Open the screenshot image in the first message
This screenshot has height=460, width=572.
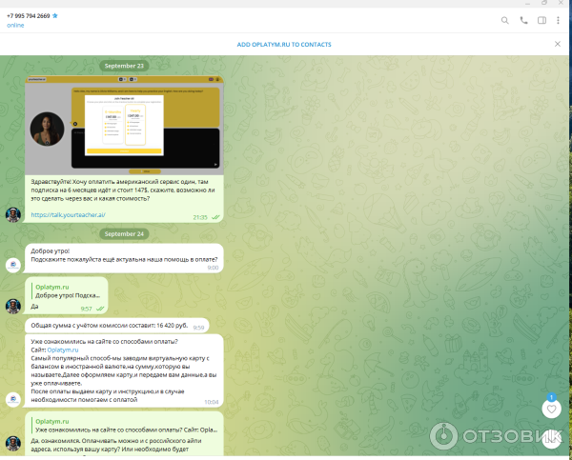tap(124, 123)
